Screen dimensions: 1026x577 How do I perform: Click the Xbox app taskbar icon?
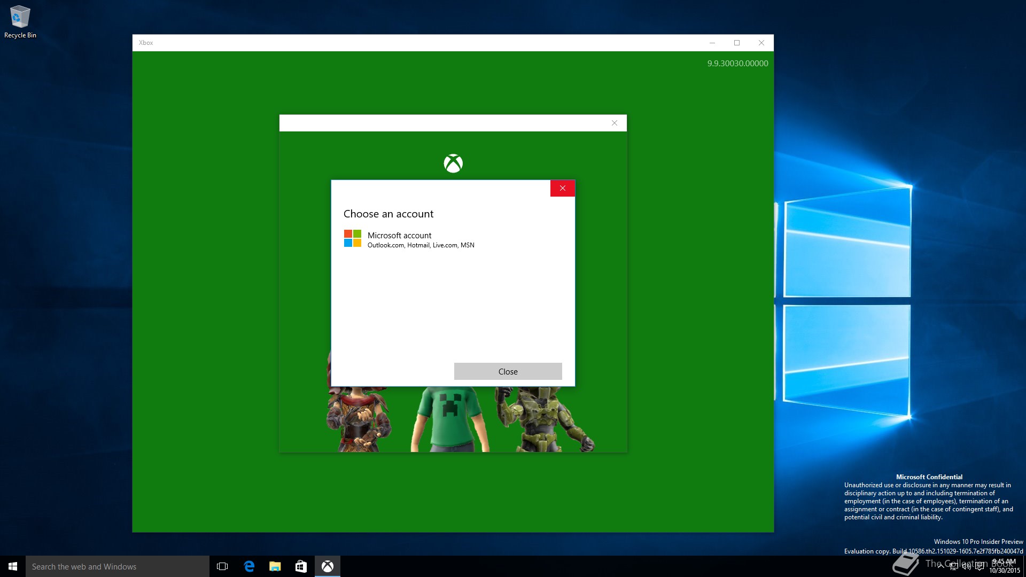pyautogui.click(x=328, y=566)
